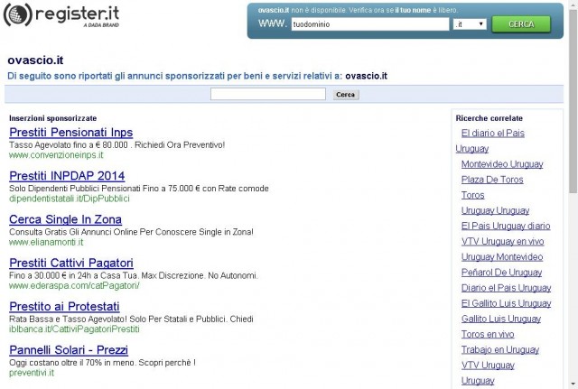Open the .it domain extension dropdown
Viewport: 578px width, 389px height.
tap(470, 24)
